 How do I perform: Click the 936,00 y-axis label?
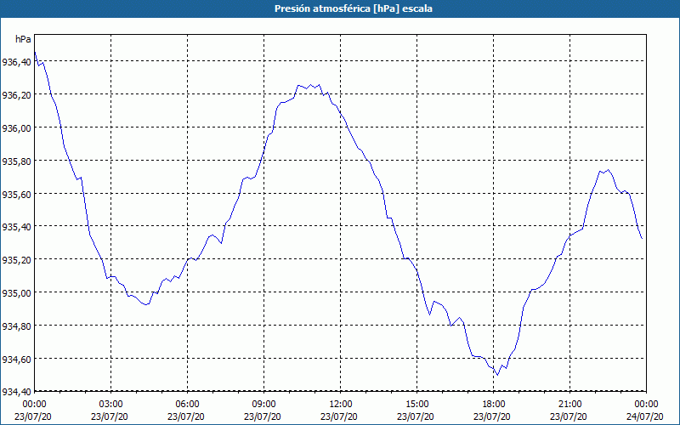point(16,128)
